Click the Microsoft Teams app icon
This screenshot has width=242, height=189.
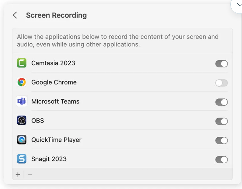22,102
